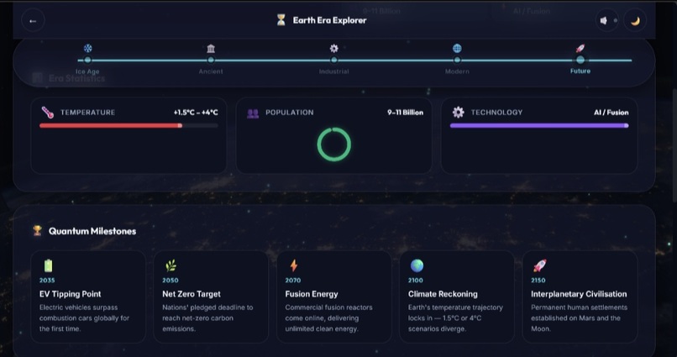Go back using the arrow button
The height and width of the screenshot is (357, 677).
point(33,20)
